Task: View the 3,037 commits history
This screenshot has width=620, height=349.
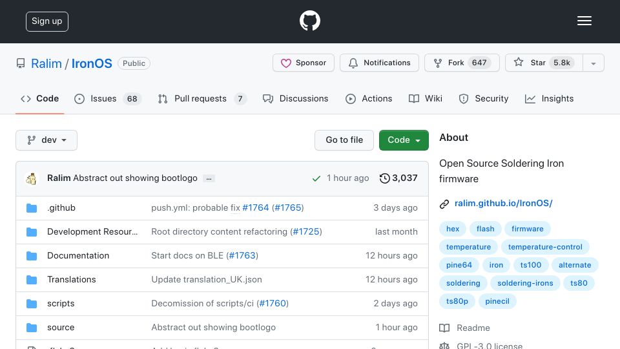Action: 398,178
